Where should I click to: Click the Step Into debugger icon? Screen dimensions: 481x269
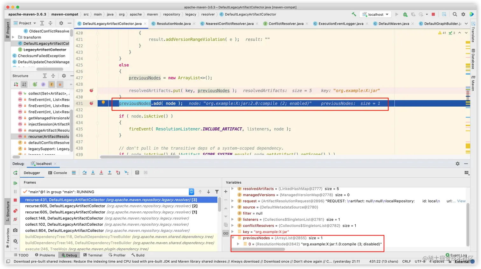[93, 173]
